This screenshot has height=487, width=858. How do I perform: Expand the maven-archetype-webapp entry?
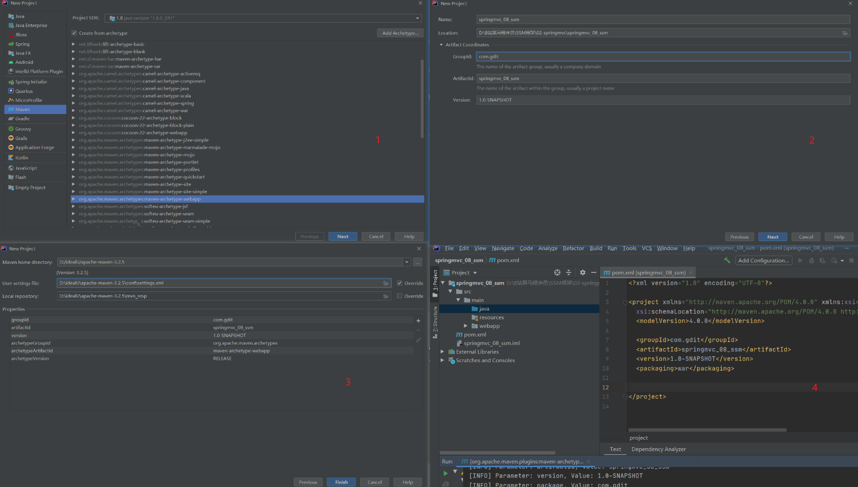[74, 199]
